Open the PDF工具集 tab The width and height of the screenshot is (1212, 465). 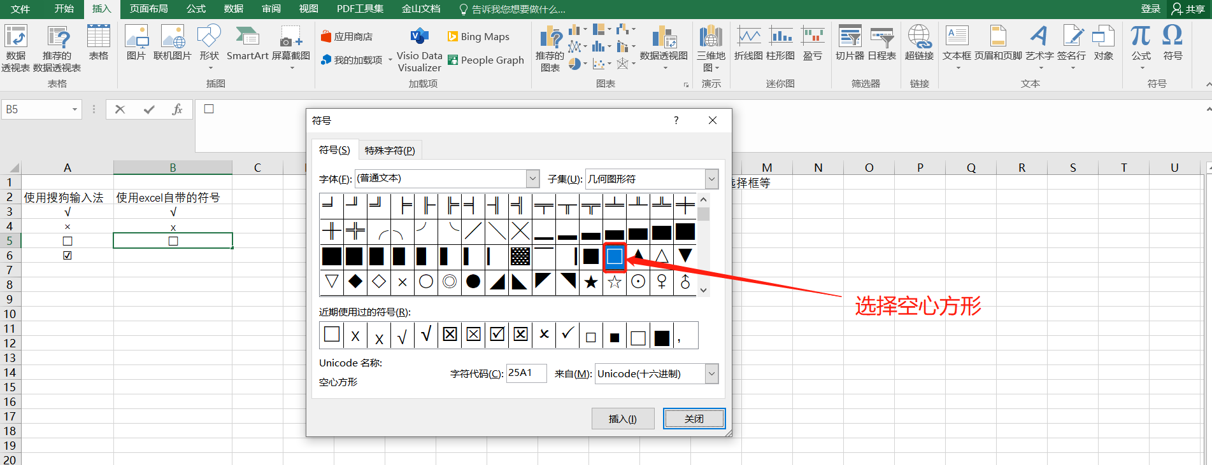click(360, 9)
